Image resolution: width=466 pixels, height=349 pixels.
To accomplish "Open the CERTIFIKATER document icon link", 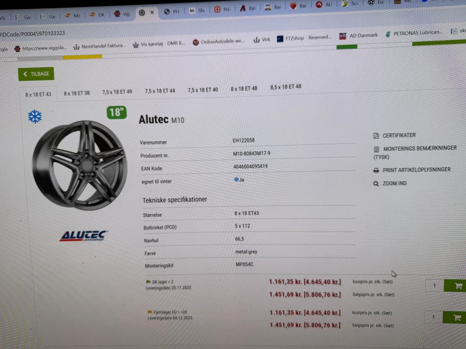I will click(376, 136).
